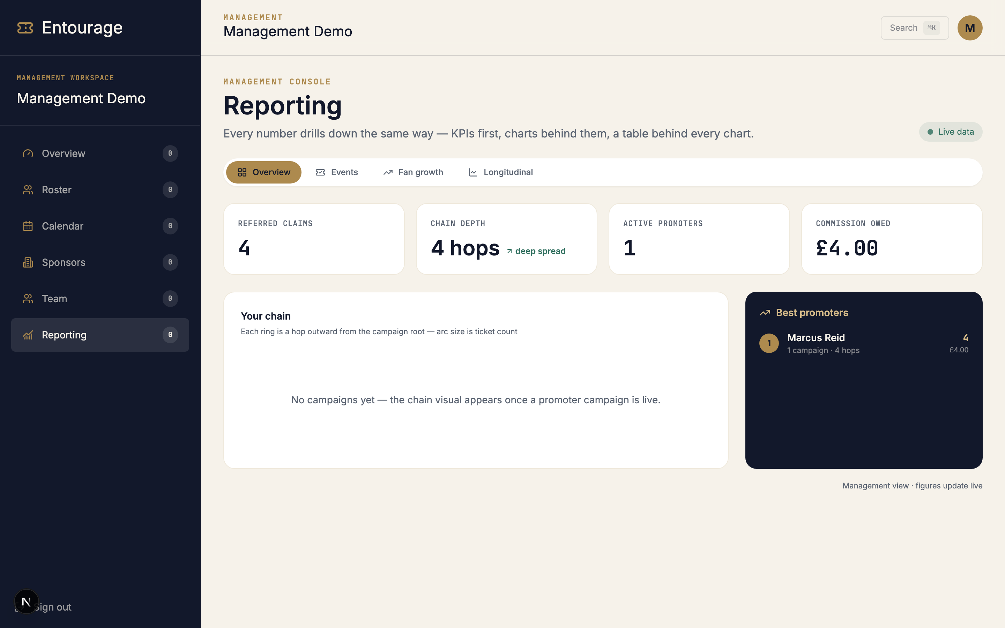Image resolution: width=1005 pixels, height=628 pixels.
Task: Click the Search field
Action: (x=915, y=28)
